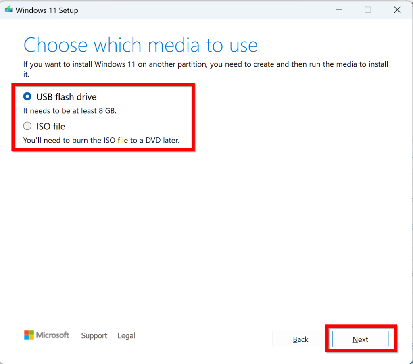The width and height of the screenshot is (413, 364).
Task: Click the 'at least 8 GB' description text
Action: (x=70, y=111)
